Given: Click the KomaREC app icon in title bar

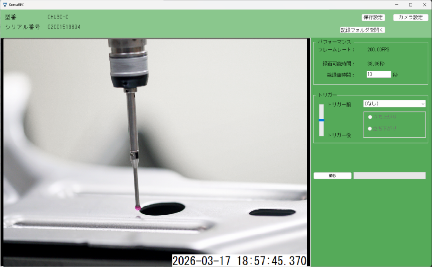Looking at the screenshot, I should (5, 5).
